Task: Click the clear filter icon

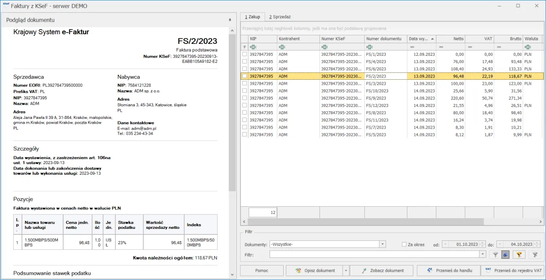Action: [534, 254]
